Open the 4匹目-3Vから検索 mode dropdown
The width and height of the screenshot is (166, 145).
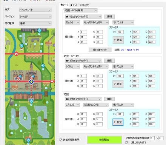pos(80,11)
